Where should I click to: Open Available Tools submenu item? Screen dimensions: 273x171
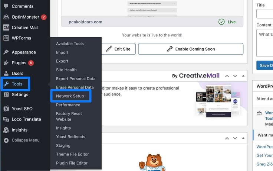[x=70, y=43]
